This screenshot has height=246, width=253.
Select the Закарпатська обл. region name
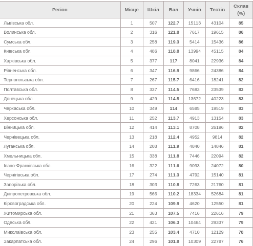(x=23, y=241)
